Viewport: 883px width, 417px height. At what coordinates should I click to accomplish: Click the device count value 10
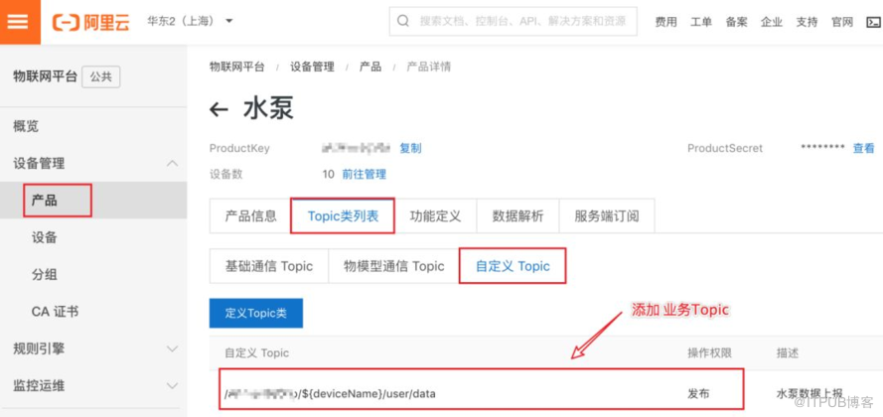coord(329,174)
